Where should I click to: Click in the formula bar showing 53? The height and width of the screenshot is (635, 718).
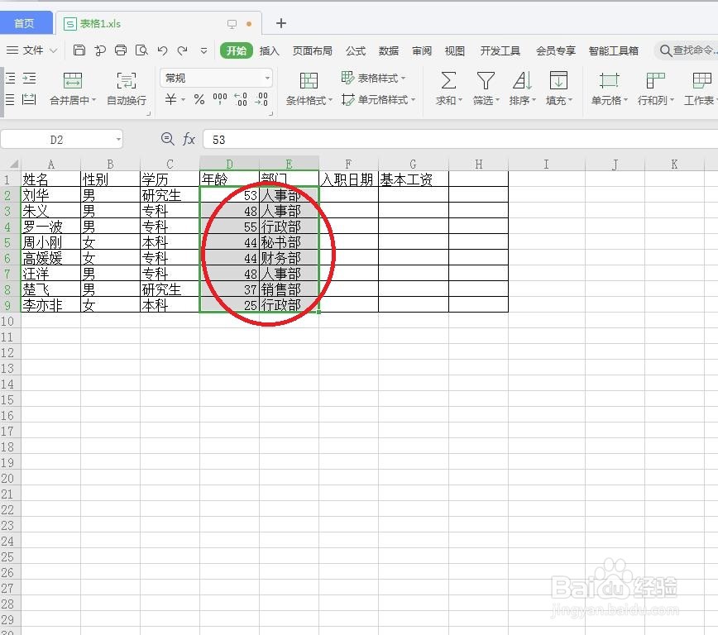[x=460, y=139]
